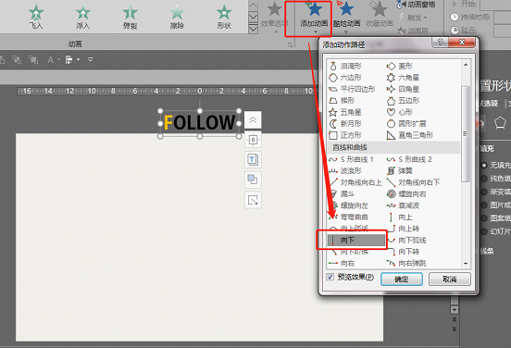Choose the 新月形 crescent motion path
This screenshot has width=511, height=348.
[345, 123]
